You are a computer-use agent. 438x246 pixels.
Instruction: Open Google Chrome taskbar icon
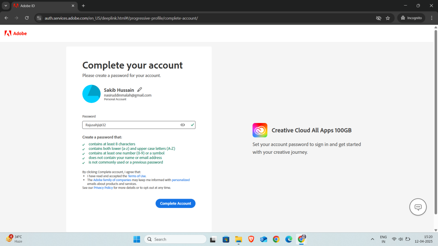coord(276,239)
